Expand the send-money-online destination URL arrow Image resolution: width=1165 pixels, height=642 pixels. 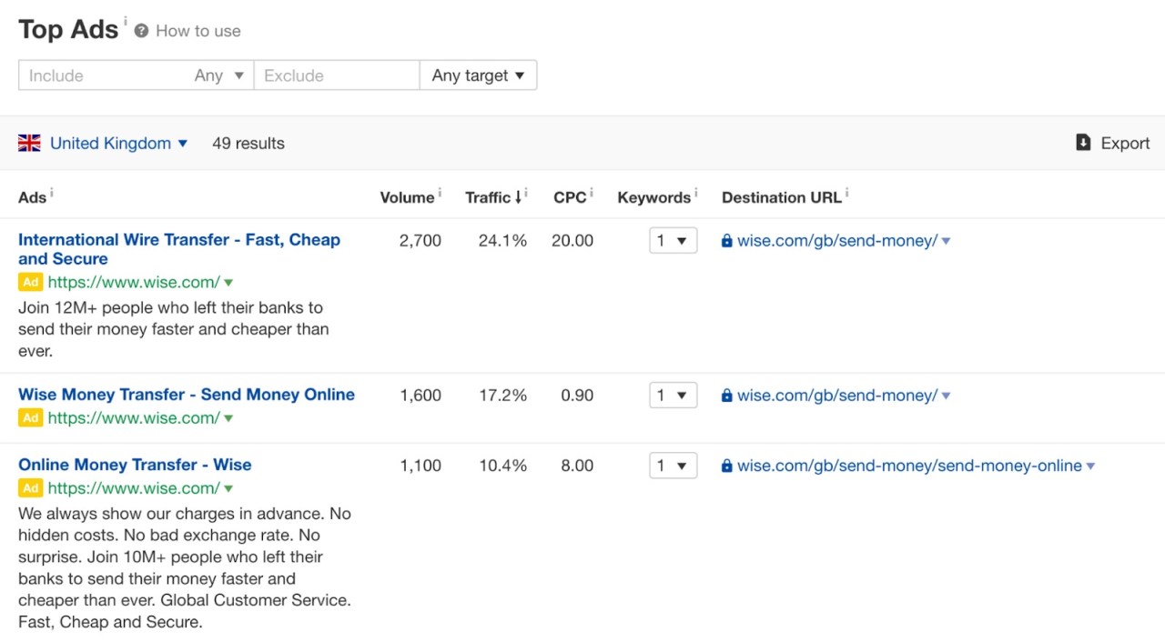pos(1090,466)
